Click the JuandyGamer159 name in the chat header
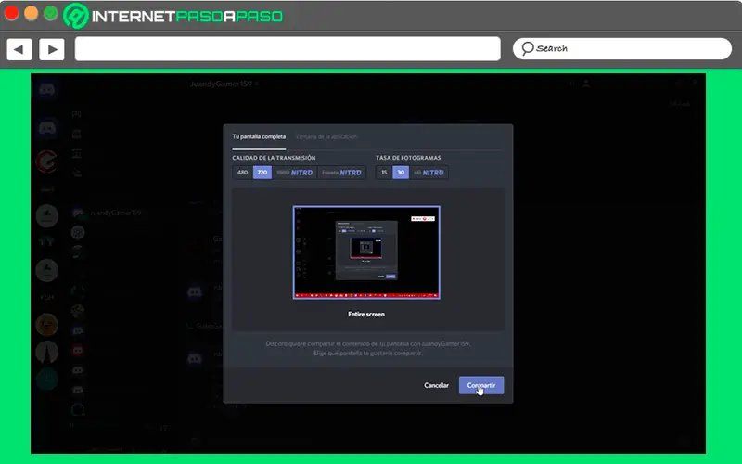 pyautogui.click(x=222, y=84)
